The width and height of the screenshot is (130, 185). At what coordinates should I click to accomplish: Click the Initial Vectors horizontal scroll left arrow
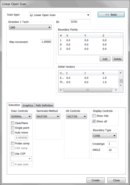coord(61,90)
